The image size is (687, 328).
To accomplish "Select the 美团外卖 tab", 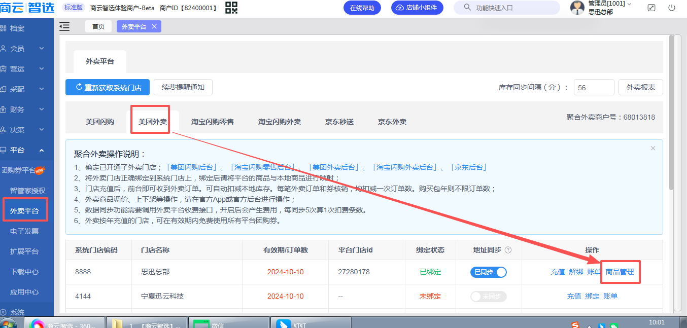I will coord(153,122).
